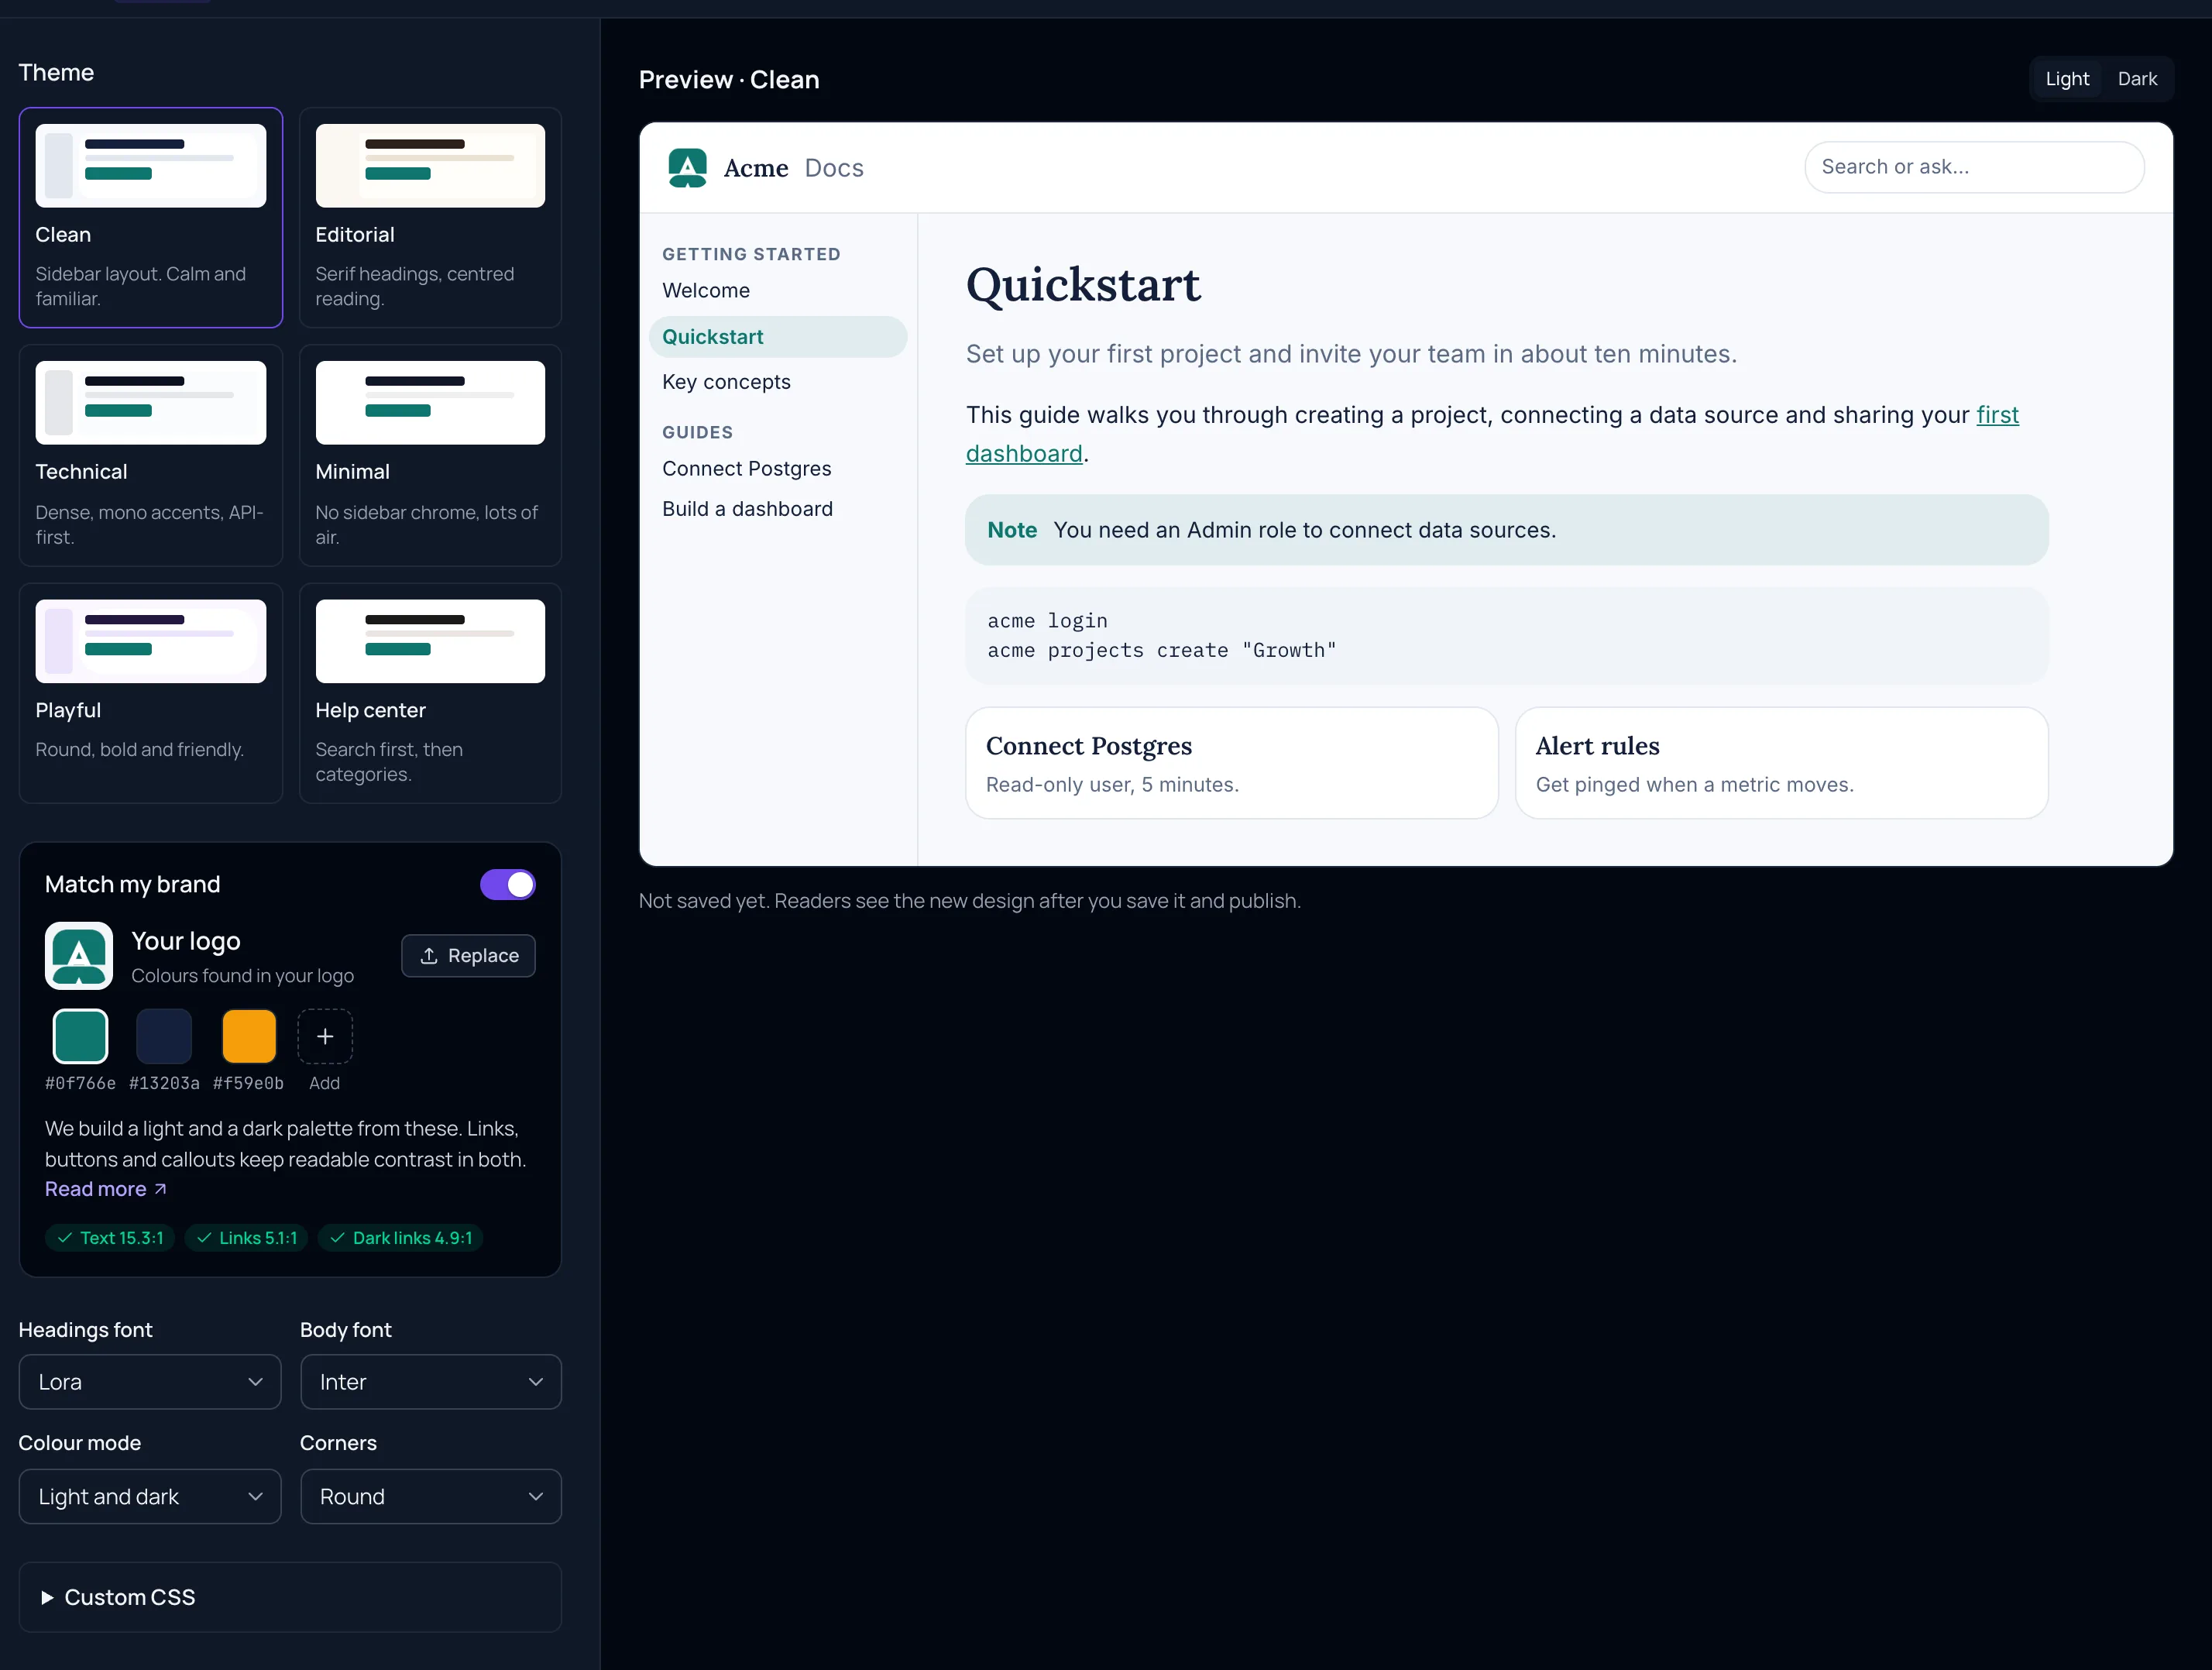Open Key concepts in preview sidebar

726,382
